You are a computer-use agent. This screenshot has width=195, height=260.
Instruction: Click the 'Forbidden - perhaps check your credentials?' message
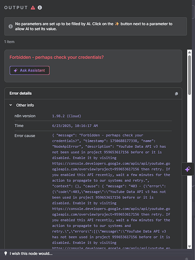coord(57,57)
